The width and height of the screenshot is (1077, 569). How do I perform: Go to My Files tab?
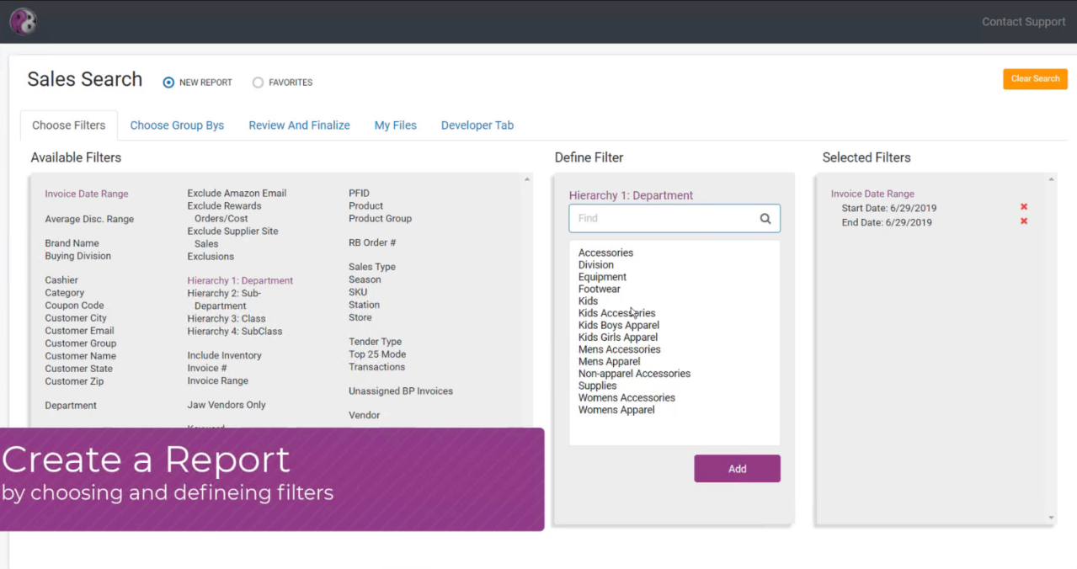pos(396,125)
